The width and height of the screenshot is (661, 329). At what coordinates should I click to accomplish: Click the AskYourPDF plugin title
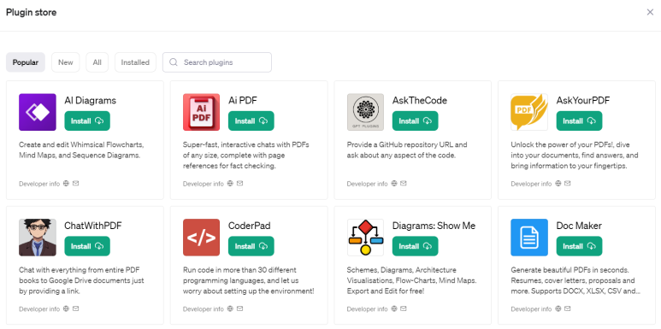[583, 100]
